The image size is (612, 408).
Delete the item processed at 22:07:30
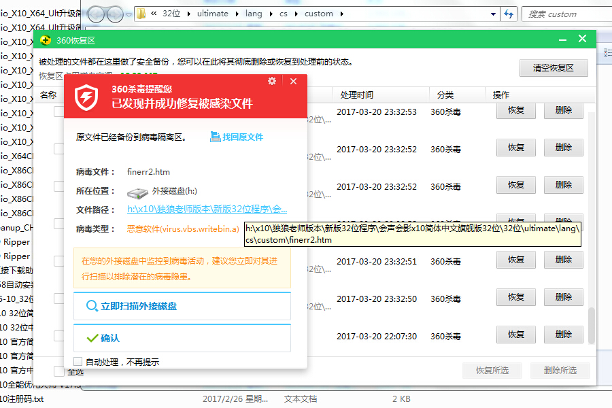pos(564,335)
